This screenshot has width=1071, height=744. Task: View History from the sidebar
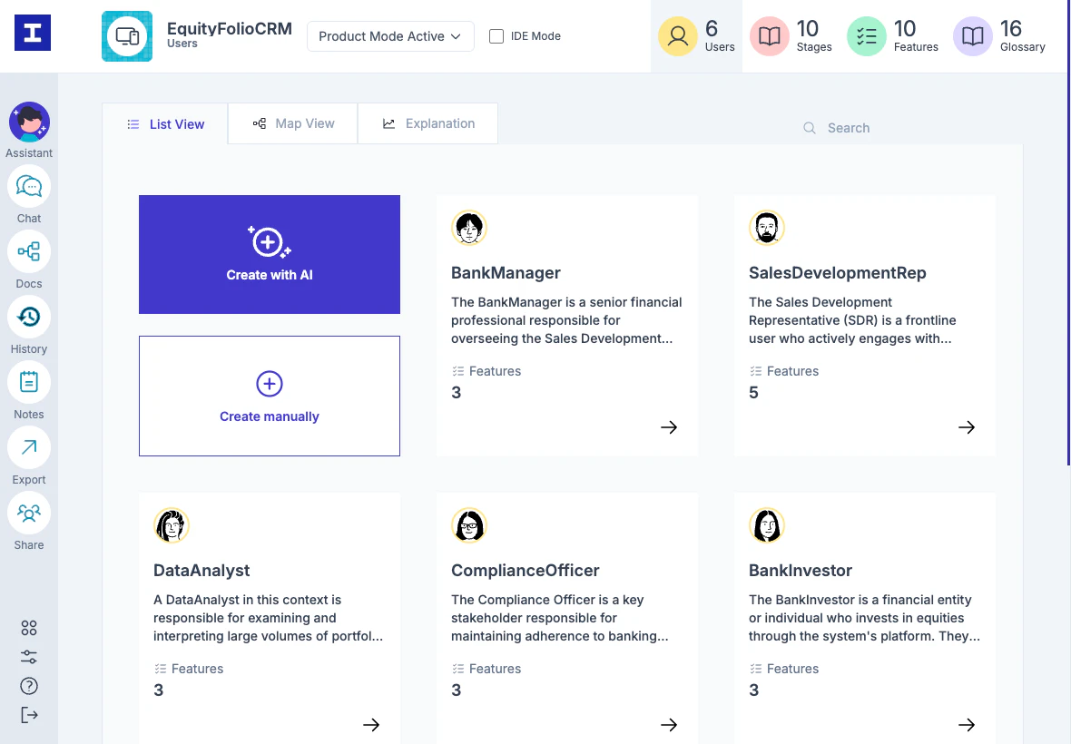click(x=29, y=317)
